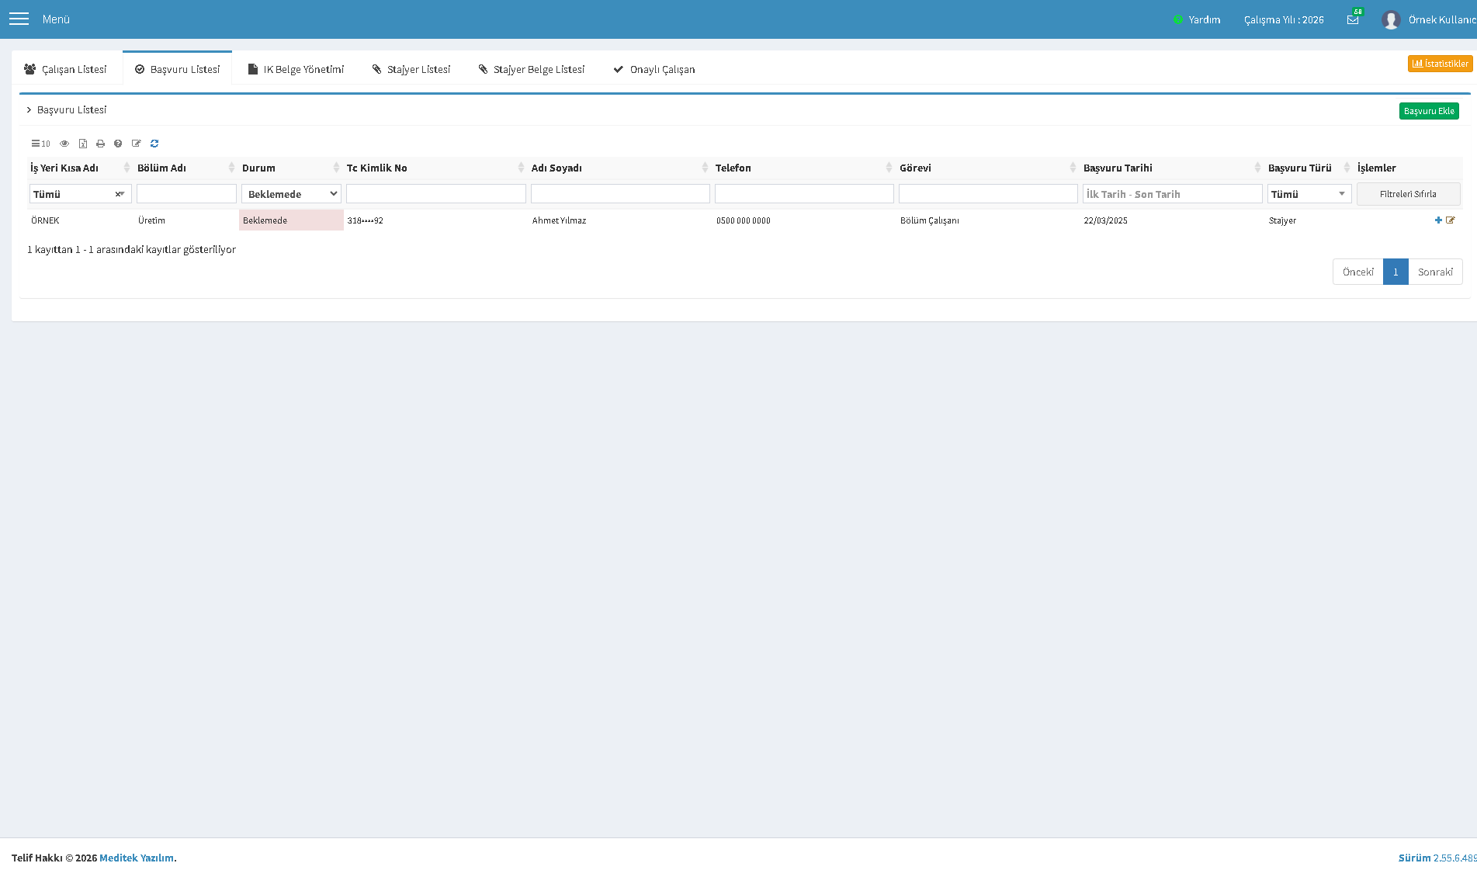This screenshot has width=1477, height=877.
Task: Open the hamburger Menü icon
Action: [x=19, y=19]
